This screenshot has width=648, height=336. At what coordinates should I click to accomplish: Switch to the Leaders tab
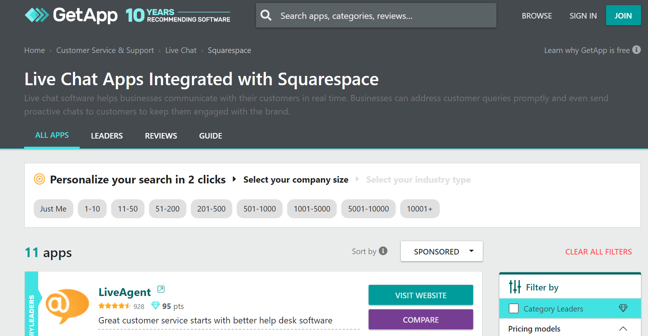click(107, 136)
